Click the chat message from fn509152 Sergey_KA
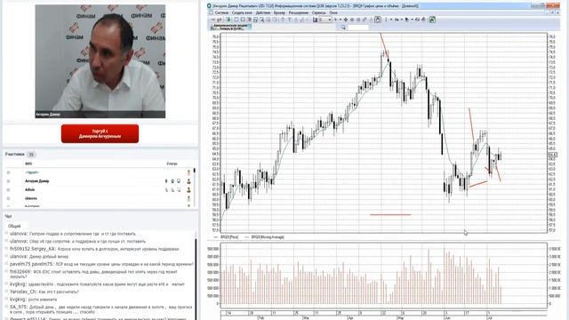This screenshot has width=569, height=320. pos(94,249)
